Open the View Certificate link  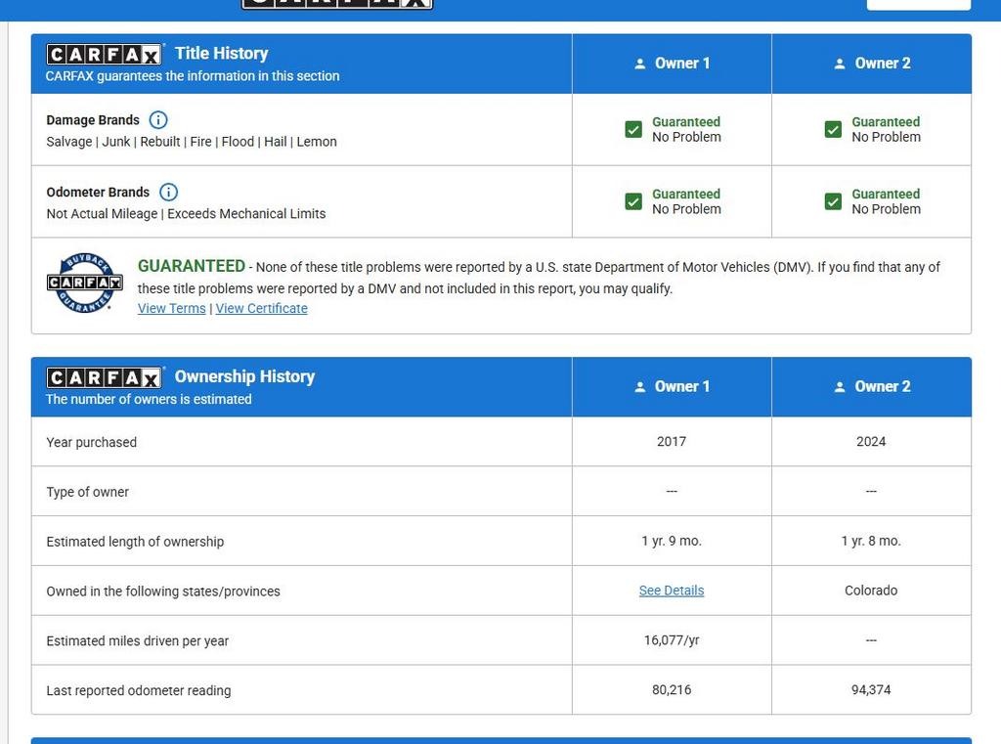point(262,309)
